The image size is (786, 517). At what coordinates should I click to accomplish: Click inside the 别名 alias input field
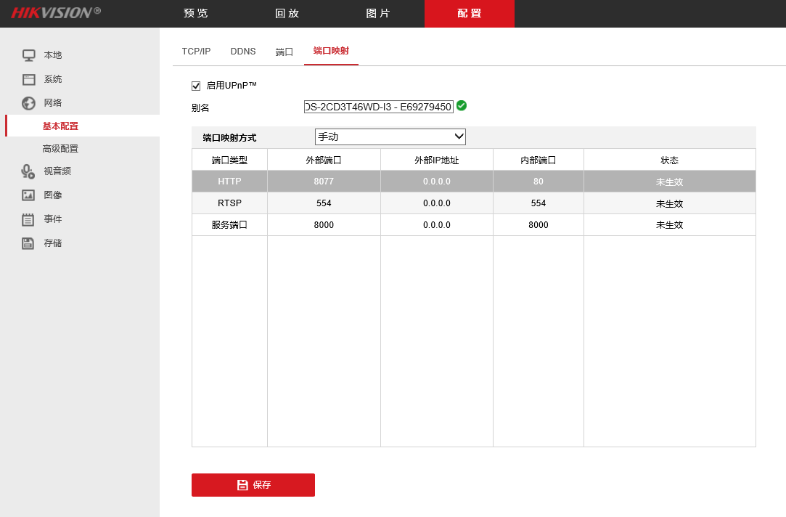[377, 106]
